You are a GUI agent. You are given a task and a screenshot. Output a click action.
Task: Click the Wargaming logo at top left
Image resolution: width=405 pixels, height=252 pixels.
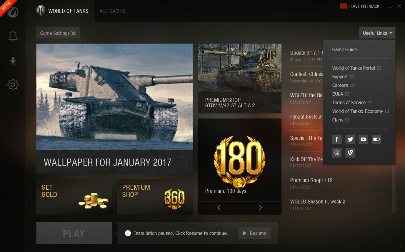(13, 12)
